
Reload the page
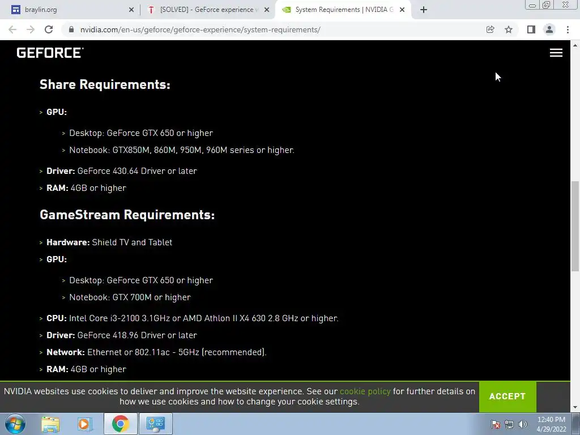[x=49, y=29]
